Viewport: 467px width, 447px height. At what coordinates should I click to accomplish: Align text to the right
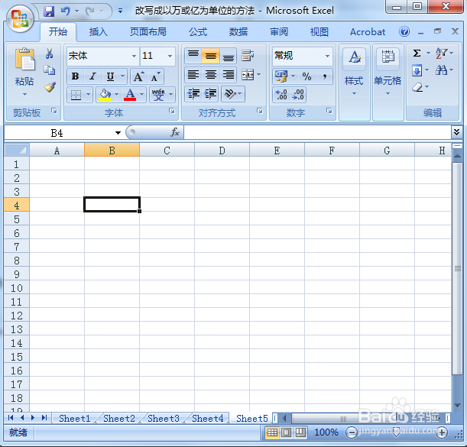coord(228,75)
